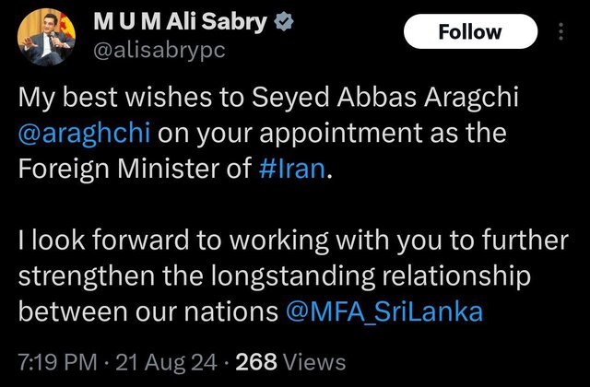Follow M U M Ali Sabry

470,31
